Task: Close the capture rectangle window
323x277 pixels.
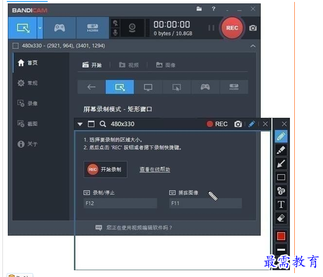Action: [x=265, y=124]
